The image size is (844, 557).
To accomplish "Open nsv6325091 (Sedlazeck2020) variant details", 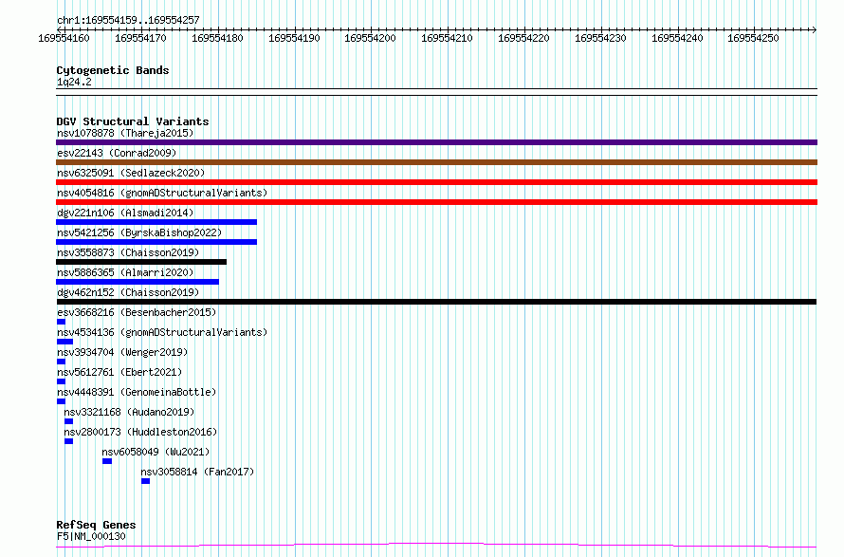I will (x=131, y=173).
